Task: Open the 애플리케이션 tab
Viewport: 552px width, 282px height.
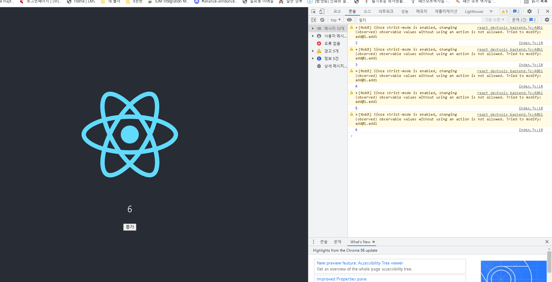Action: click(x=446, y=11)
